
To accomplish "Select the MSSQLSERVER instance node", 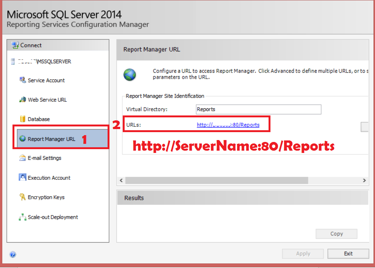I will pyautogui.click(x=44, y=61).
